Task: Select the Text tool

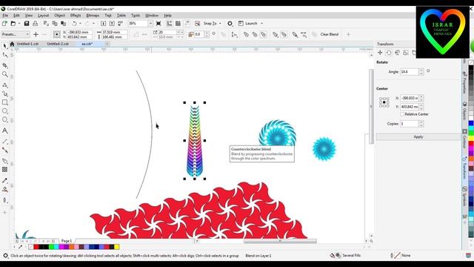Action: tap(5, 131)
